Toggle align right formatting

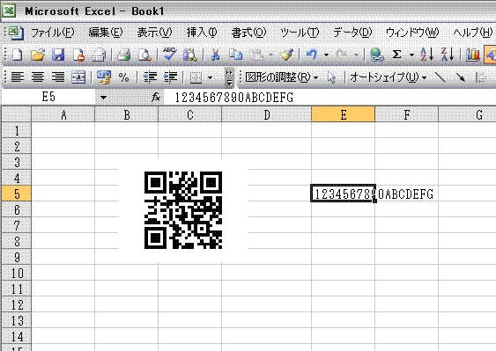(x=58, y=77)
